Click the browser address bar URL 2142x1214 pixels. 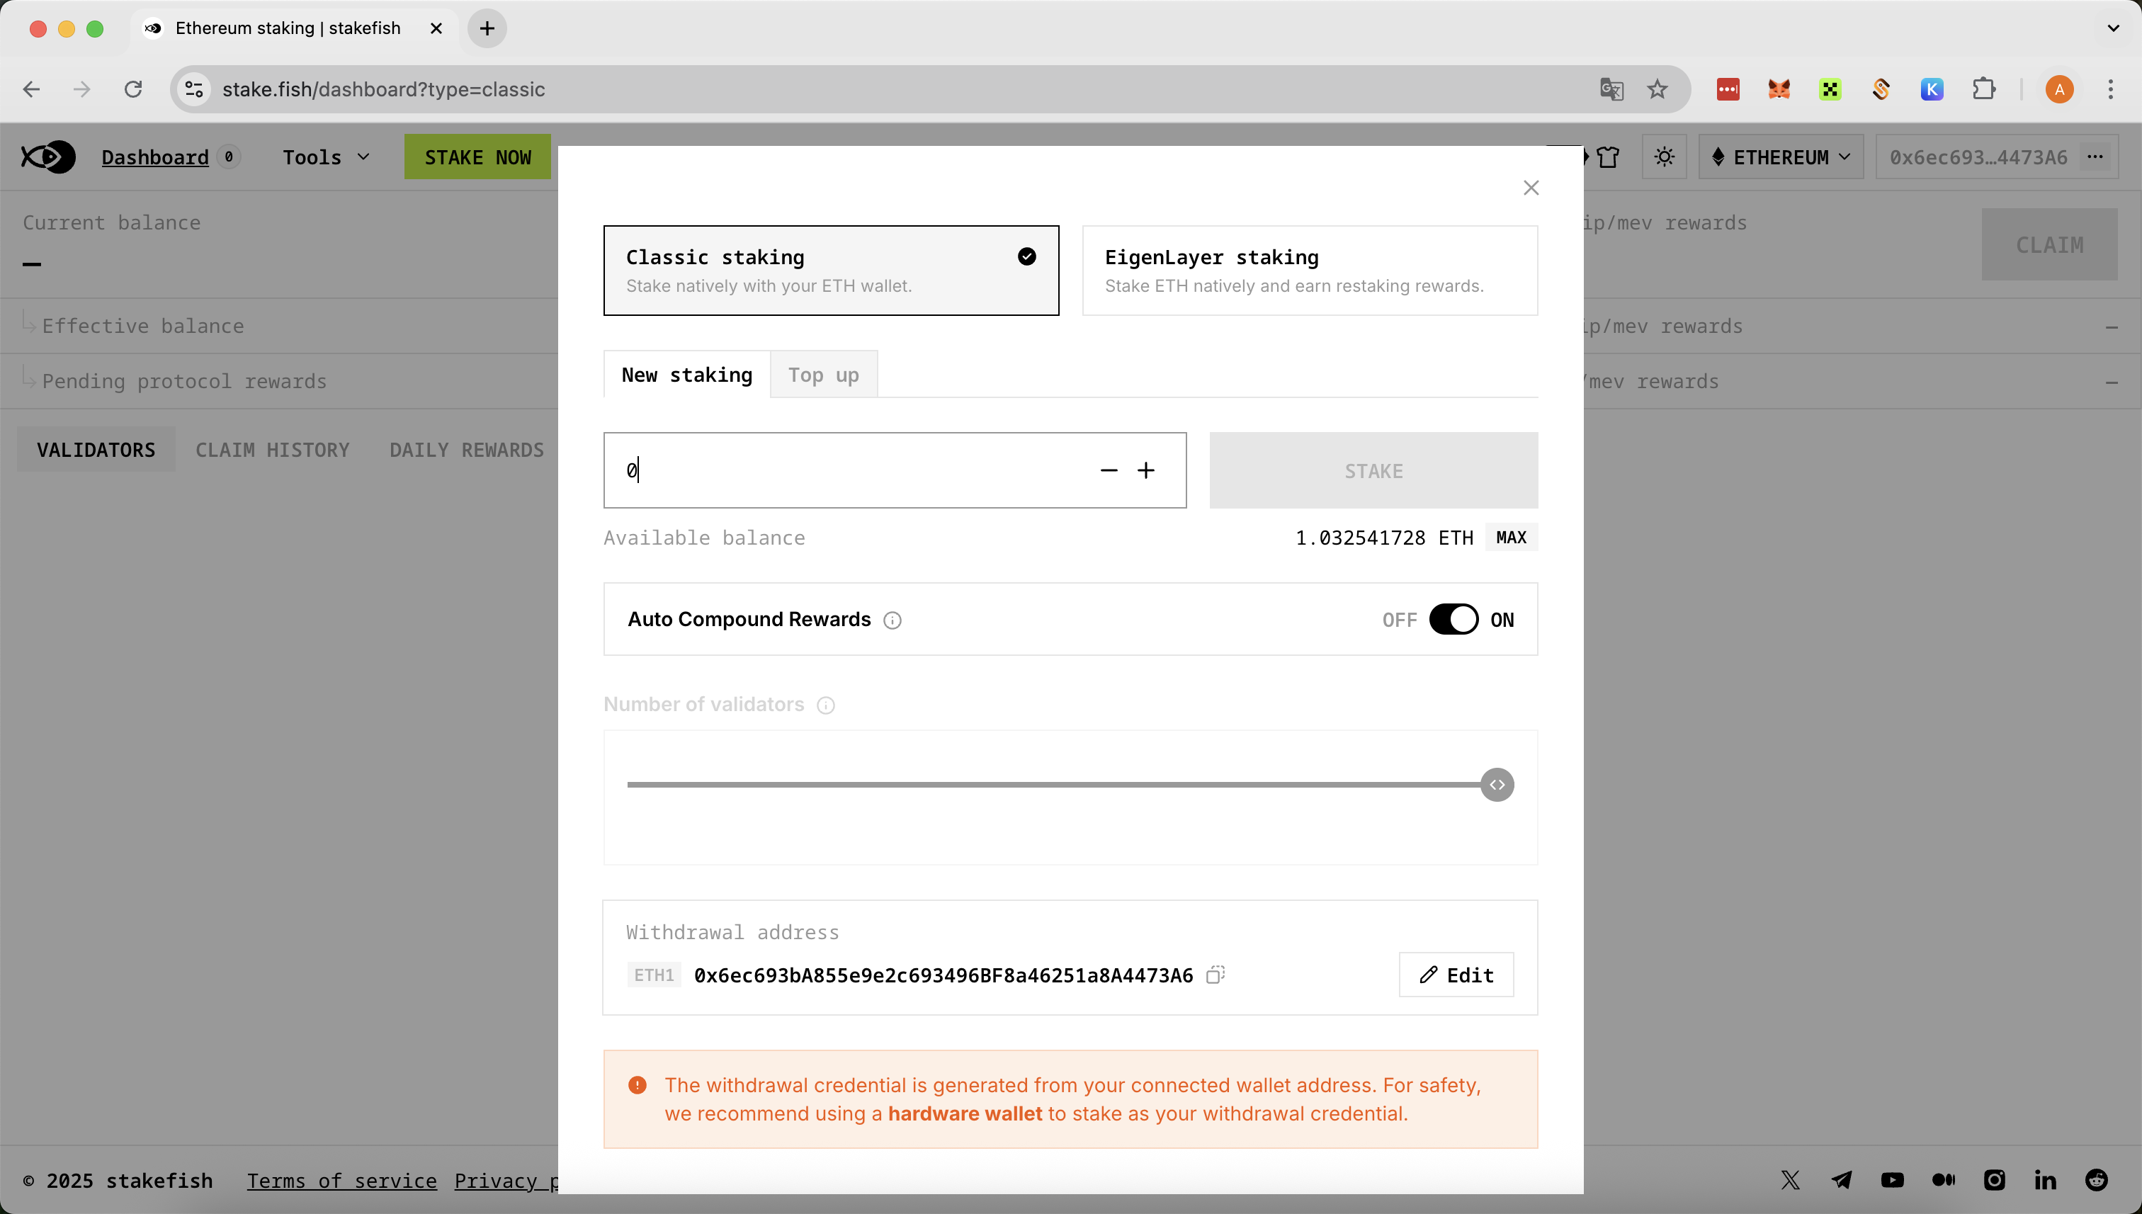(x=383, y=89)
